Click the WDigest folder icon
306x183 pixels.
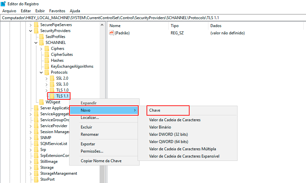pyautogui.click(x=41, y=102)
